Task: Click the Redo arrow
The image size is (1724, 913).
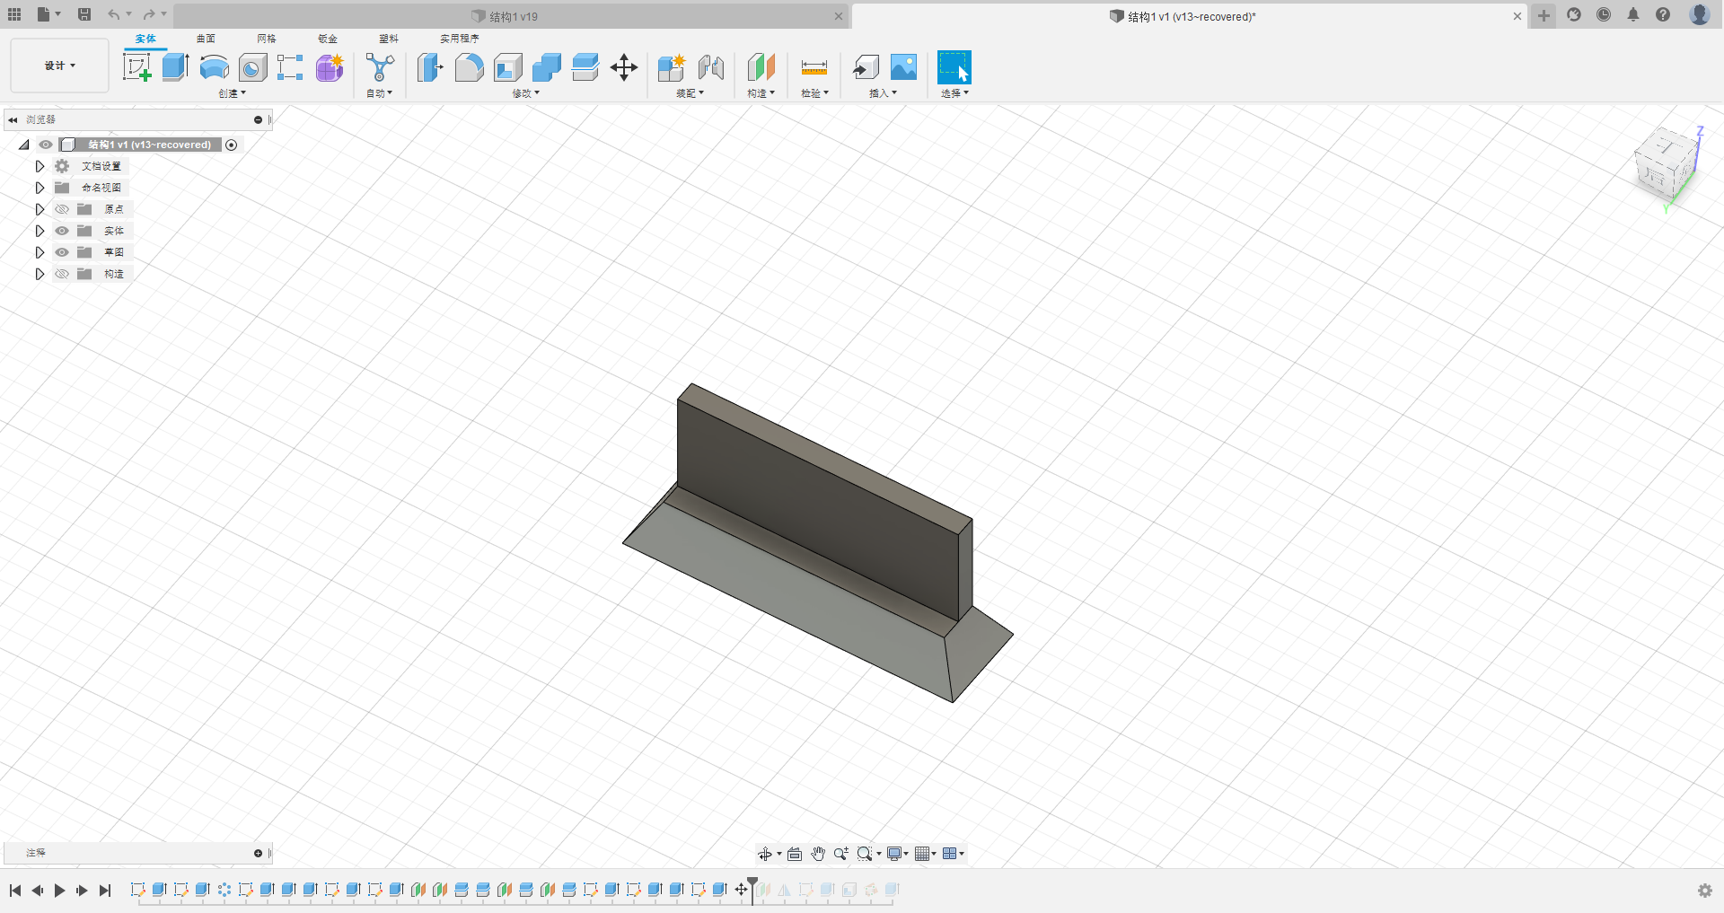Action: pos(149,14)
